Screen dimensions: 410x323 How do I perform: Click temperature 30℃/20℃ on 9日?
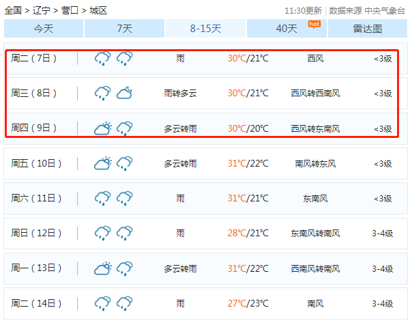[x=248, y=128]
